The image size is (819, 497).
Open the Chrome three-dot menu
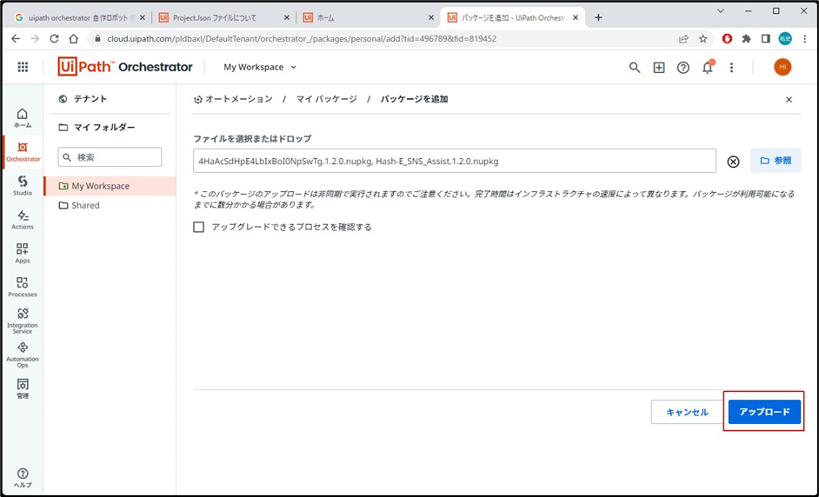(804, 38)
